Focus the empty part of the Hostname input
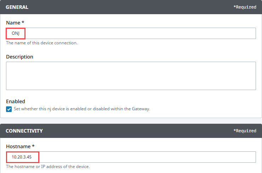The height and width of the screenshot is (173, 262). coord(147,157)
